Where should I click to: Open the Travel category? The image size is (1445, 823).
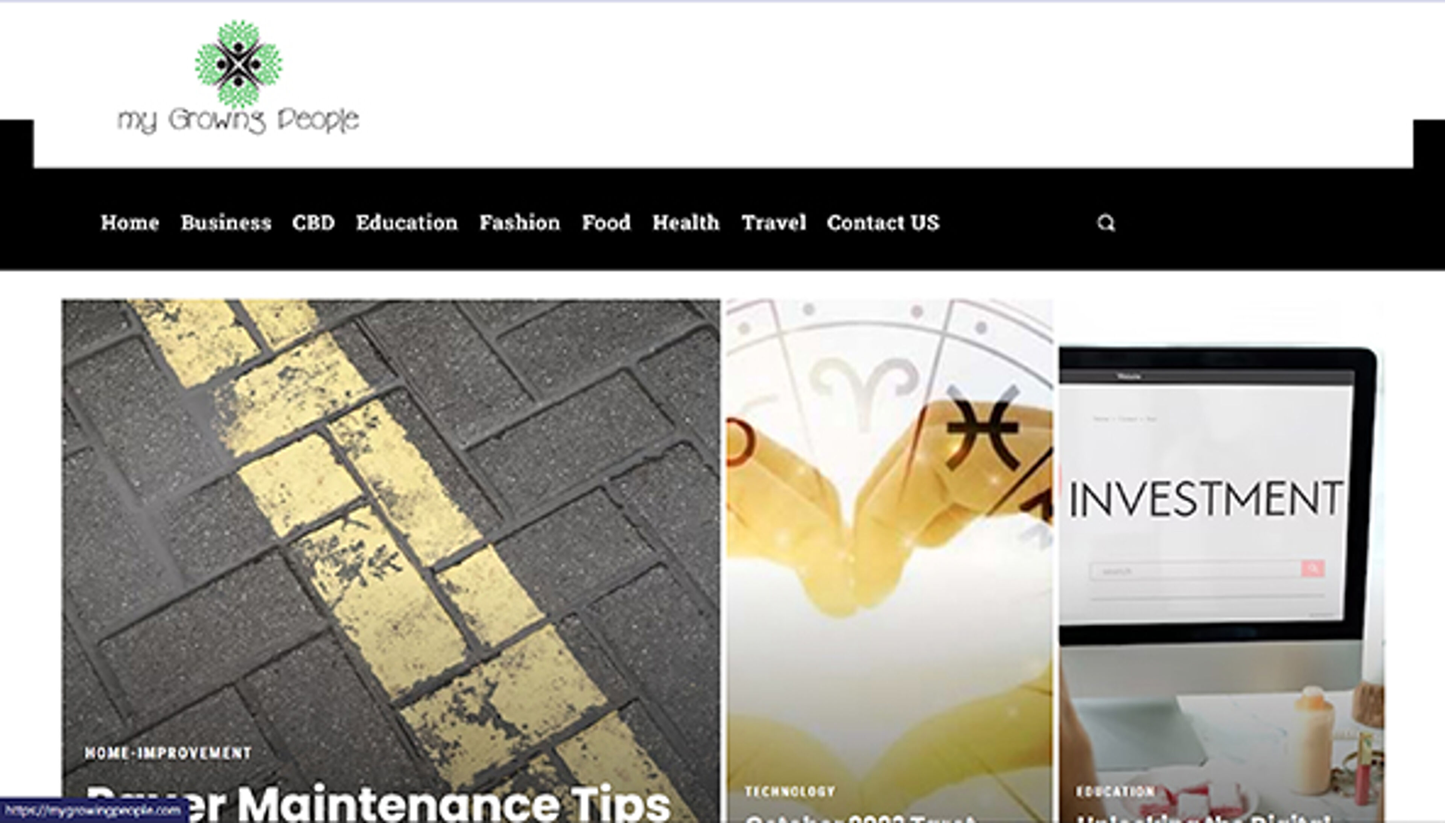(774, 223)
